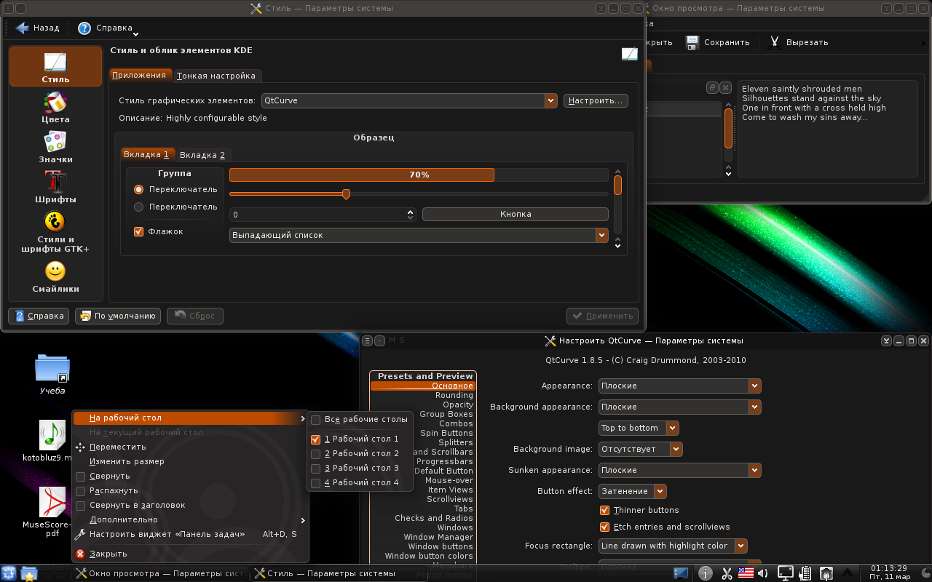Increase the sample spin box value
Viewport: 932px width, 582px height.
pos(411,212)
